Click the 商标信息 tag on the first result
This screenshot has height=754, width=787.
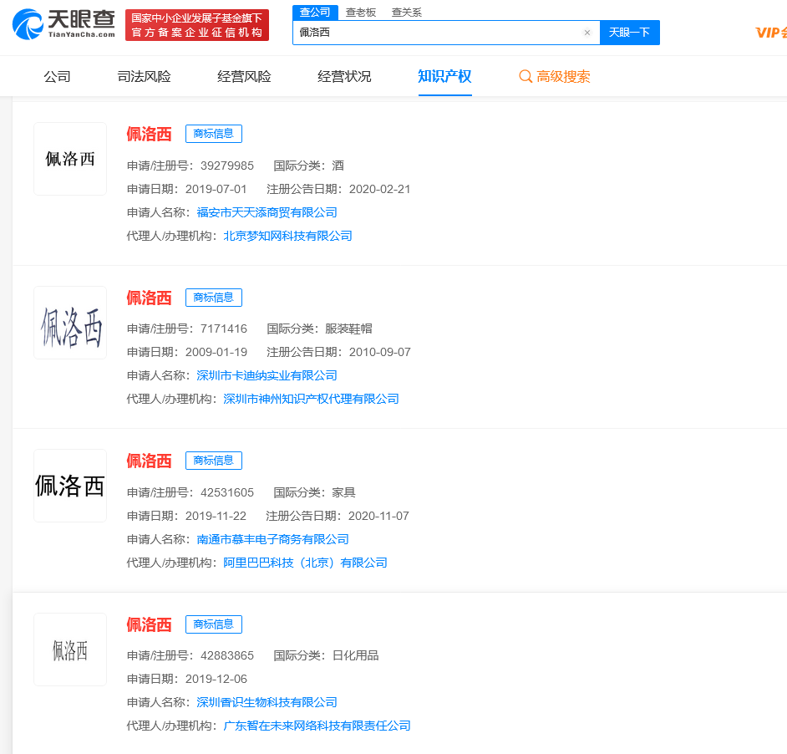213,134
